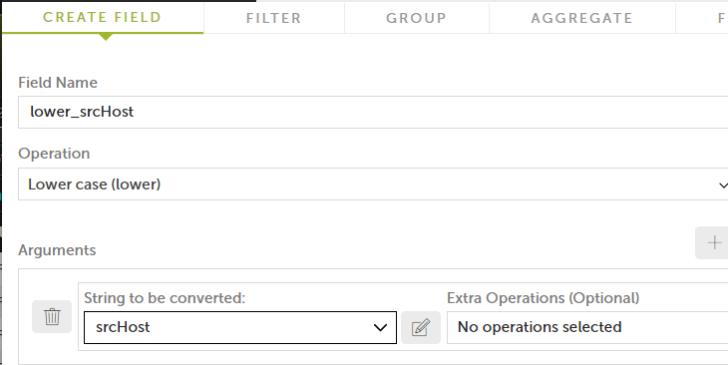Open the Aggregate tab

click(581, 18)
